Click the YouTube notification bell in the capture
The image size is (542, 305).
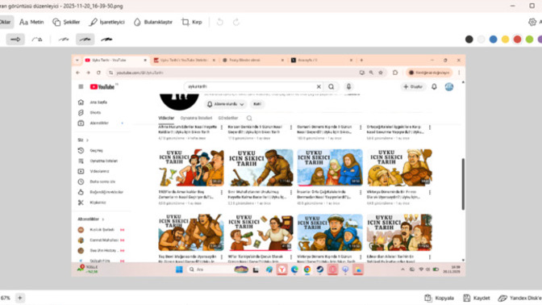(x=434, y=87)
